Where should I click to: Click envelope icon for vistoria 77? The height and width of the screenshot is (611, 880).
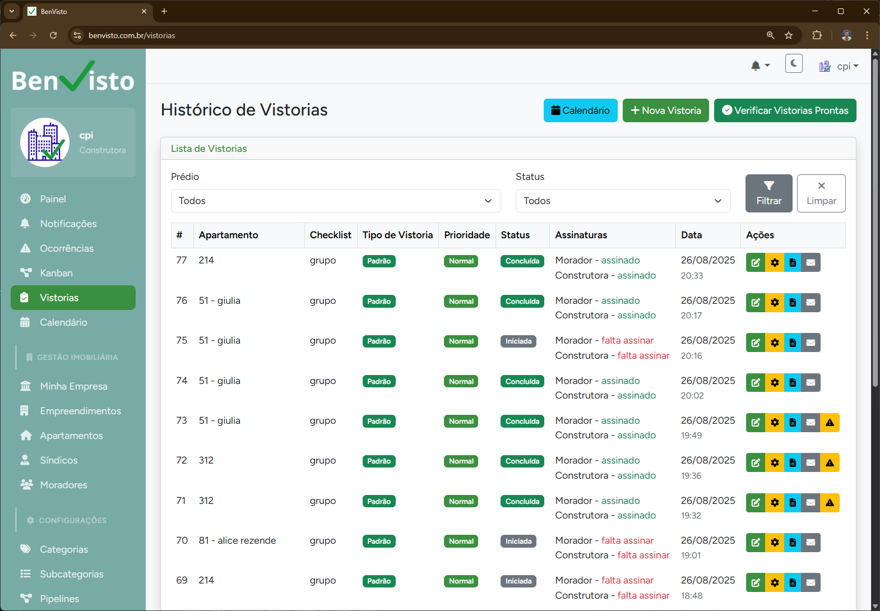click(x=810, y=262)
